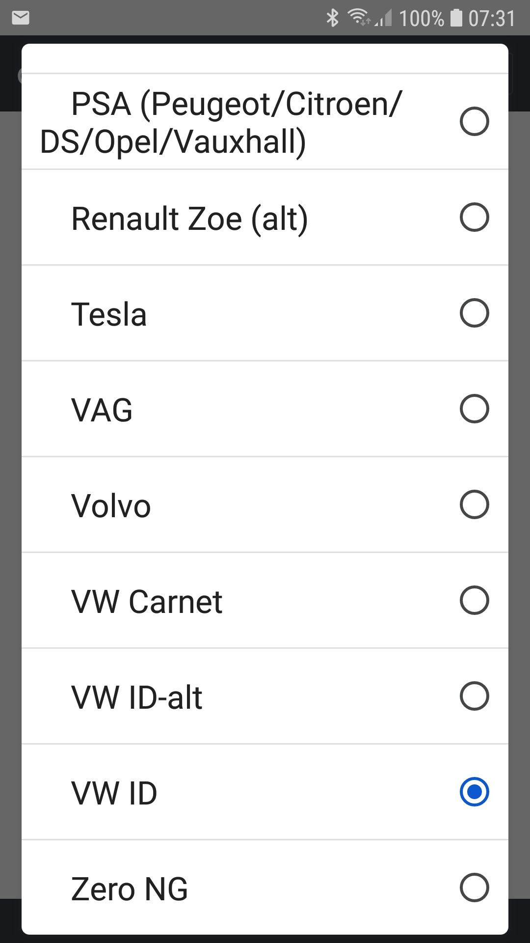Select the PSA (Peugeot/Citroen) radio button
The width and height of the screenshot is (530, 943).
[474, 121]
